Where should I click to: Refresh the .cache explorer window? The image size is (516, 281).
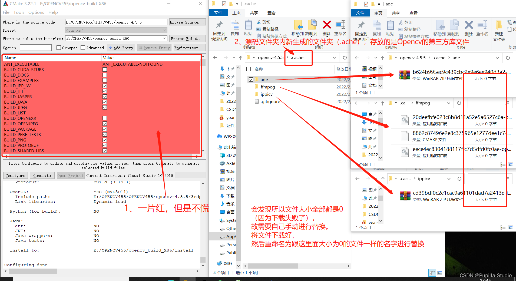[x=345, y=58]
